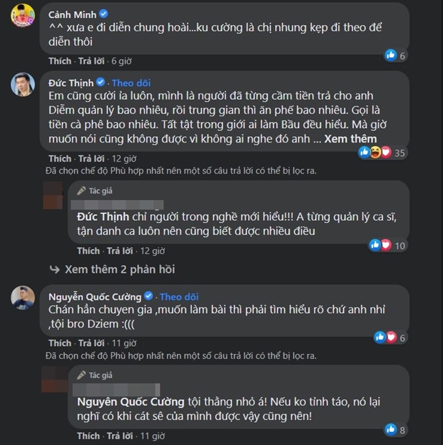
Task: Reply to Cảnh Minh's comment
Action: coord(91,60)
